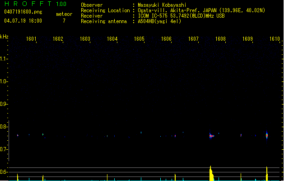Viewport: 284px width, 181px height.
Task: Click the 1604 time axis label
Action: [112, 39]
